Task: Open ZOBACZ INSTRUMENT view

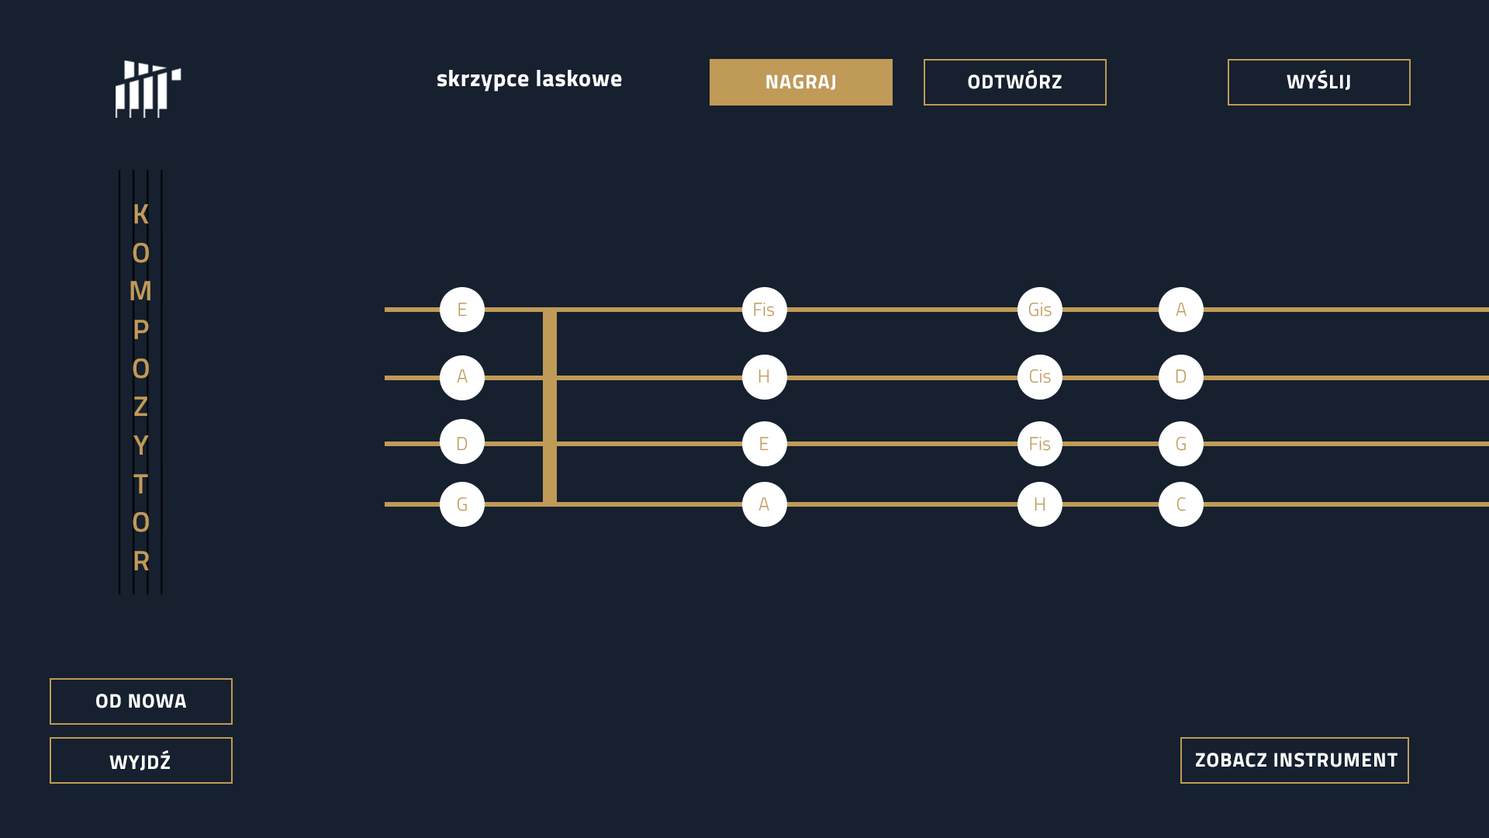Action: [1294, 760]
